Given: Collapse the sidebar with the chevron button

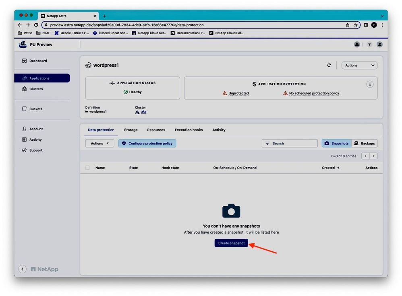Looking at the screenshot, I should coord(22,269).
